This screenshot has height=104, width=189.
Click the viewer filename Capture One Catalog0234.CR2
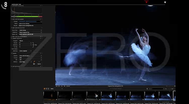[115, 86]
